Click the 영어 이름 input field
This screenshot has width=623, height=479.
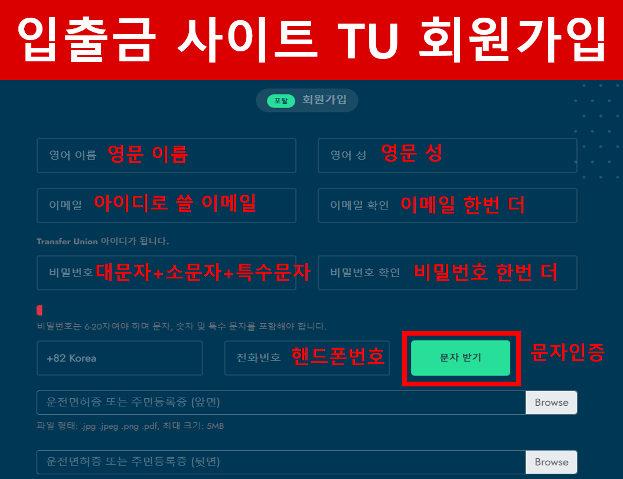click(167, 156)
